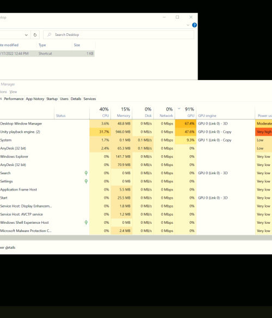Viewport: 272px width, 318px height.
Task: Select the Unity playback engine process
Action: tap(136, 132)
